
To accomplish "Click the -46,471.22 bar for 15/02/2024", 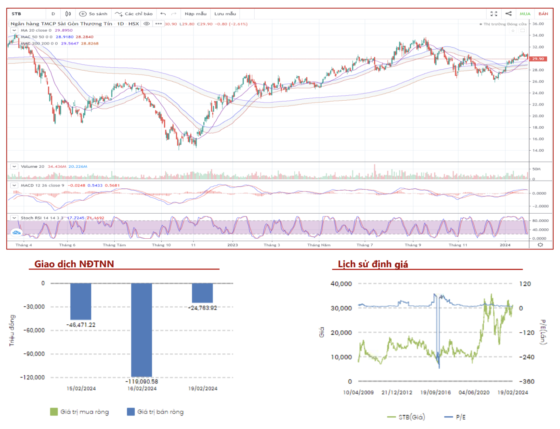I will 81,301.
